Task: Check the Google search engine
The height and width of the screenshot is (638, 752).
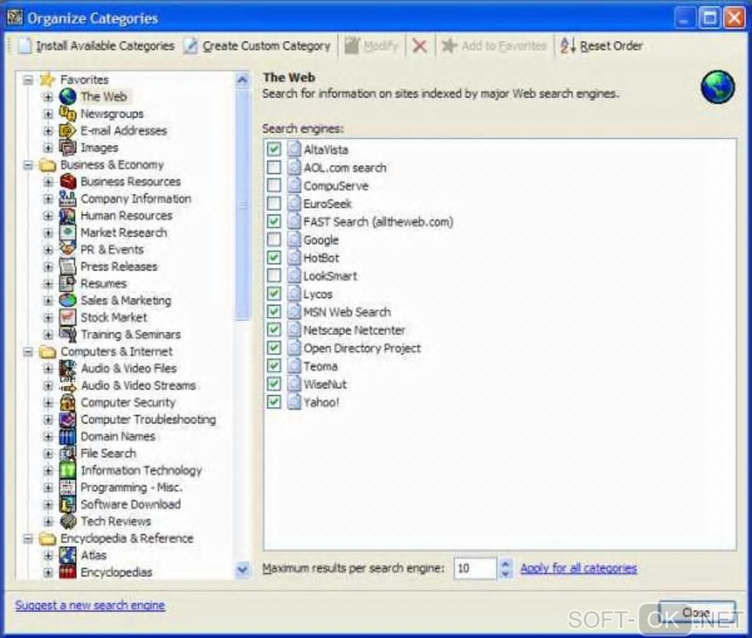Action: coord(274,240)
